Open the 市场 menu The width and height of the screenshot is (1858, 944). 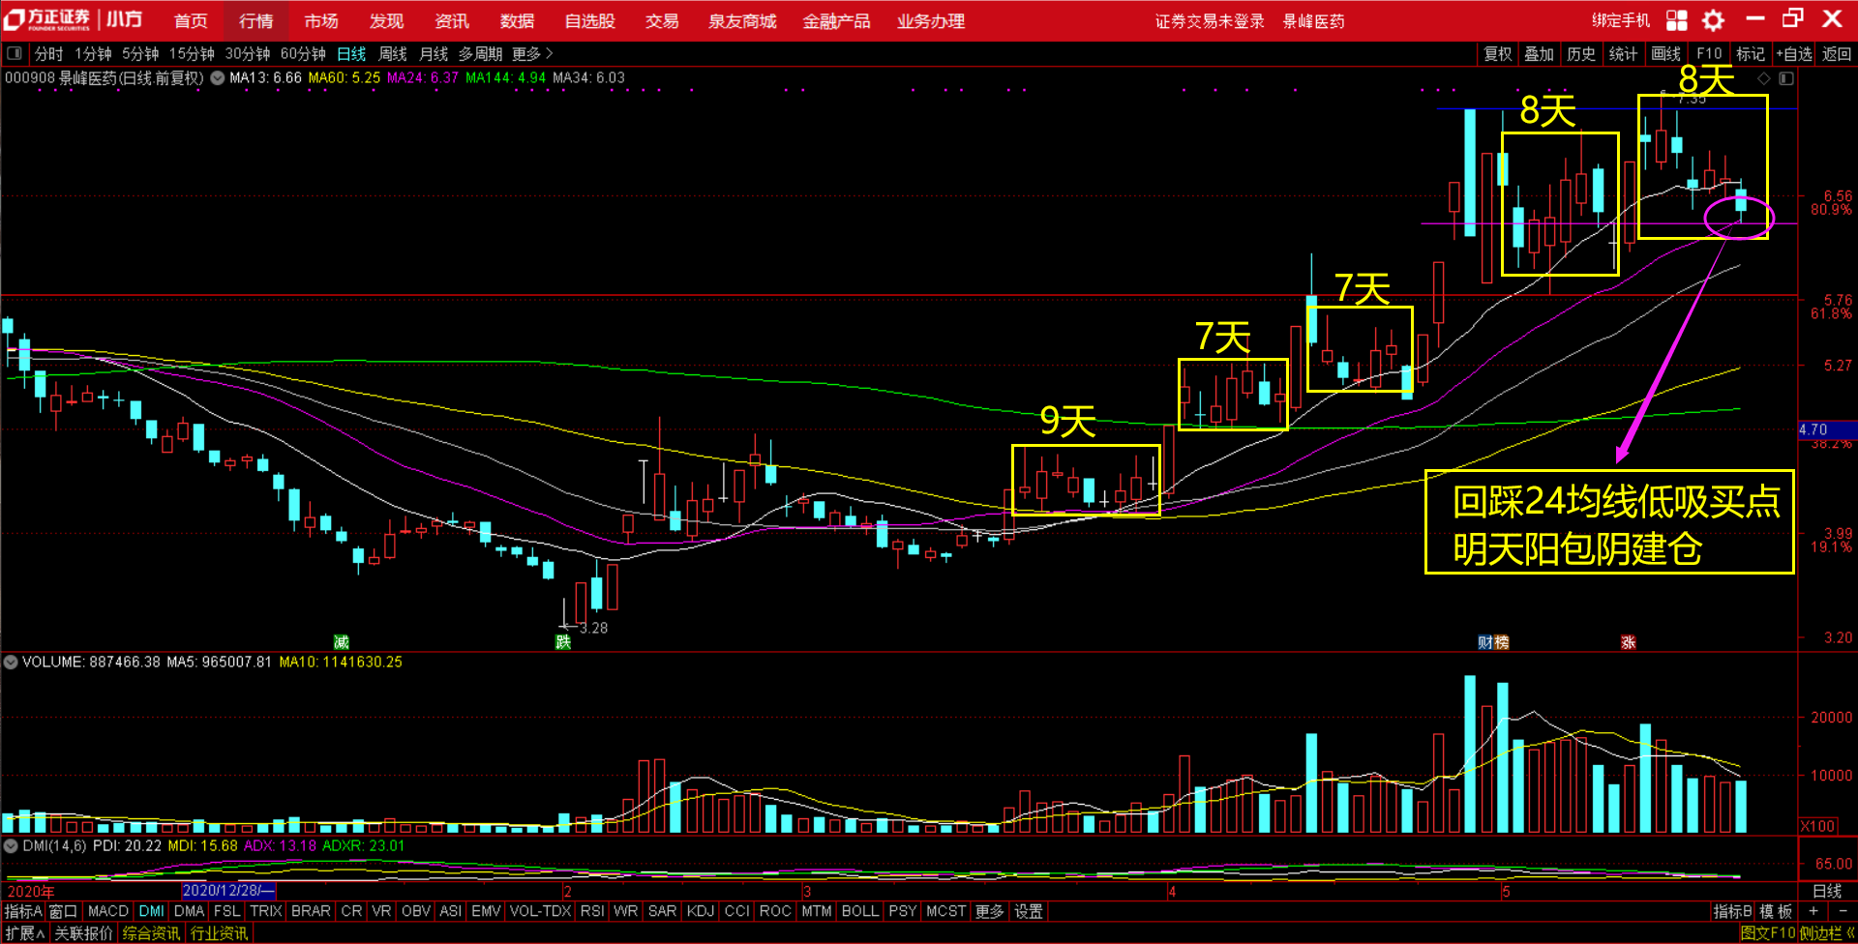(321, 20)
